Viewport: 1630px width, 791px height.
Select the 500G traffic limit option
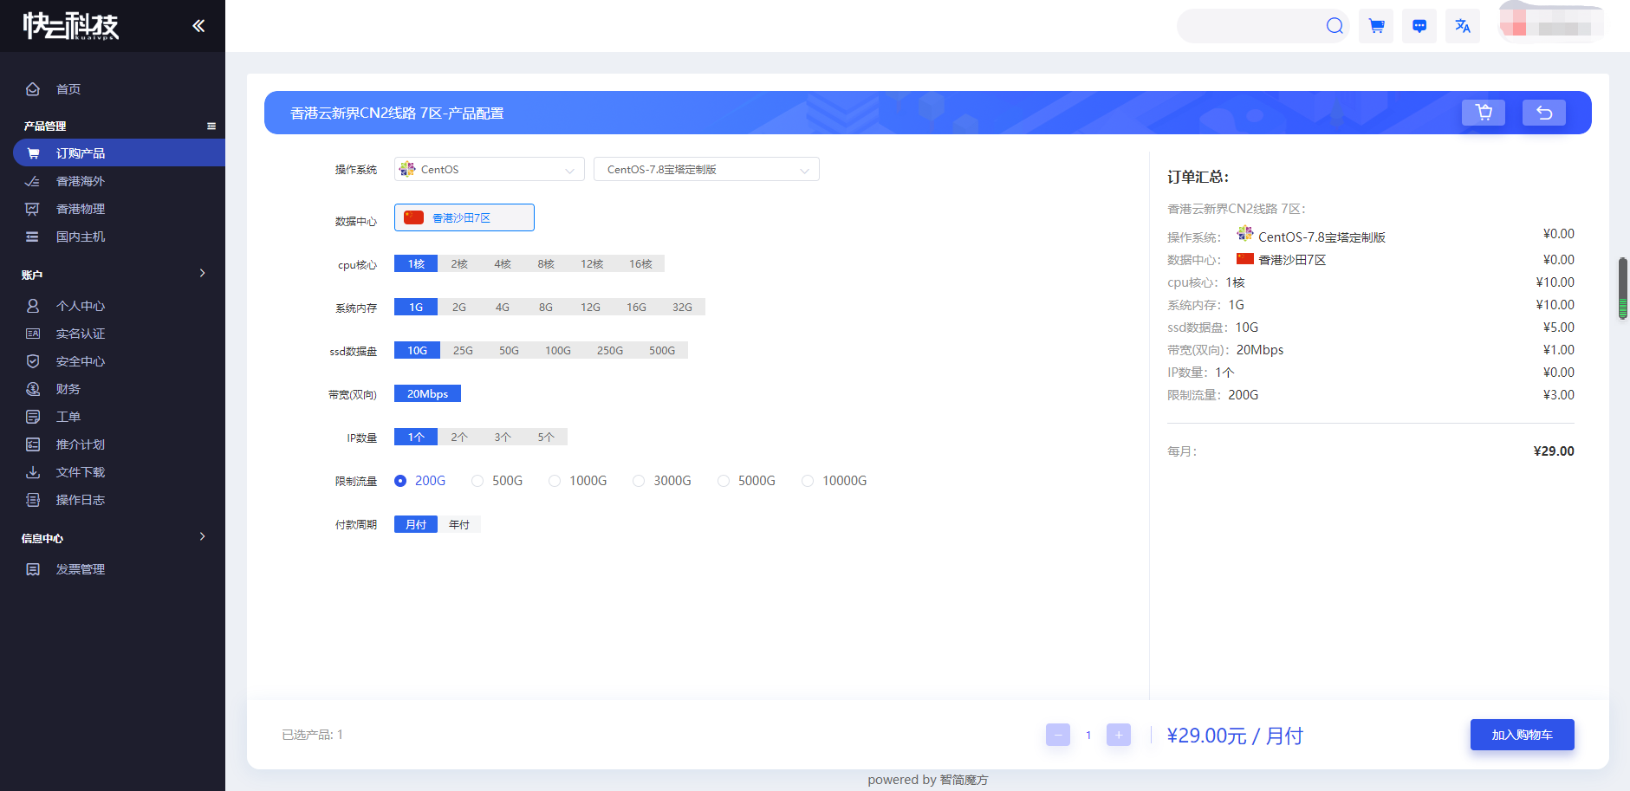[477, 481]
